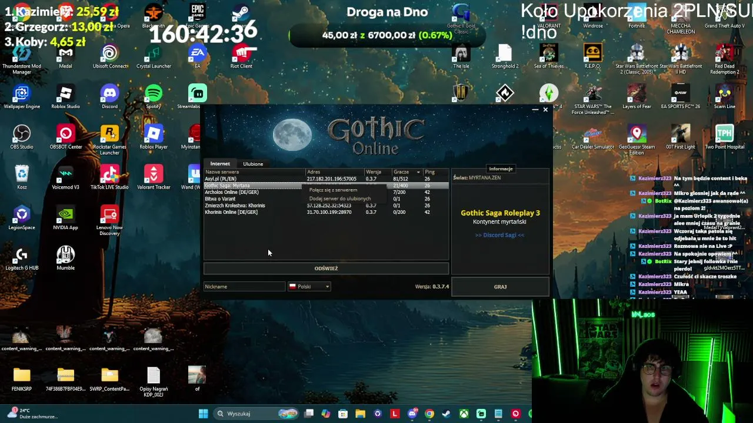Switch to the Internet server tab
Viewport: 753px width, 423px height.
tap(220, 164)
